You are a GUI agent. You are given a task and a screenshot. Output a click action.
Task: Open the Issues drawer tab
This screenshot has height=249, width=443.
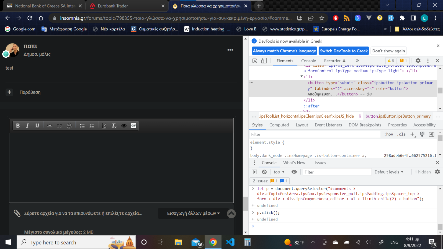point(320,163)
